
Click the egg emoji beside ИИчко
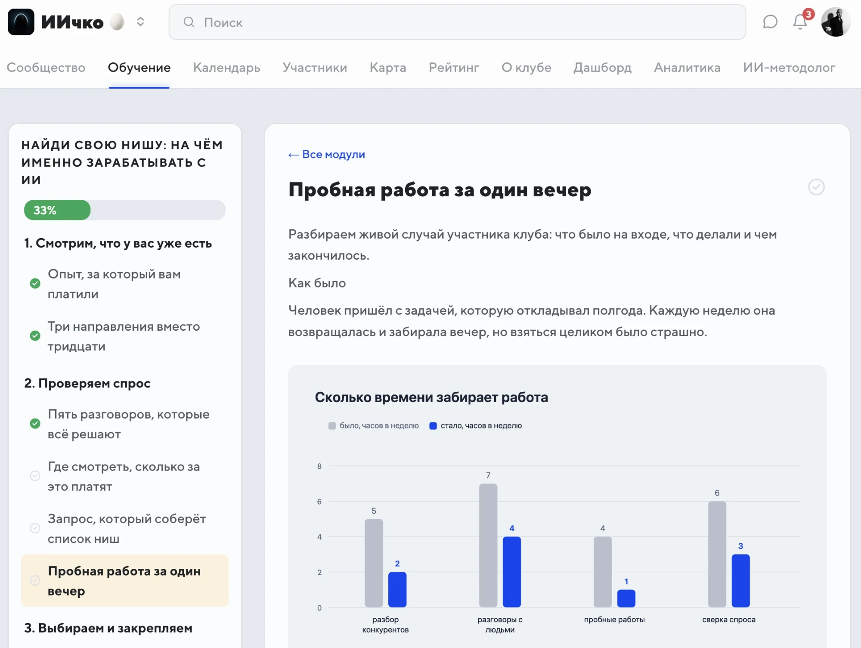click(117, 22)
